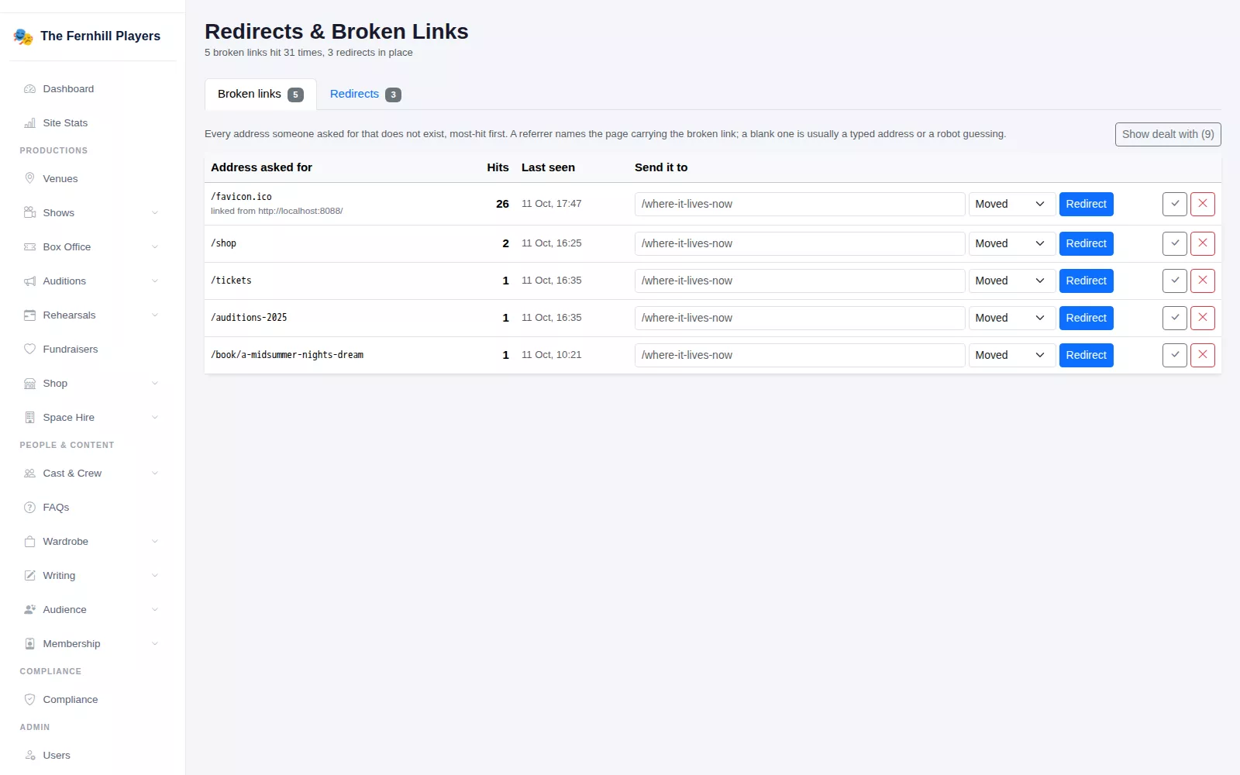1240x775 pixels.
Task: Click Show dealt with (9) button
Action: click(x=1168, y=134)
